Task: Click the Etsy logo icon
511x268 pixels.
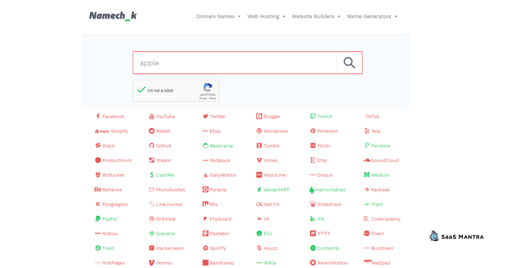Action: point(313,160)
